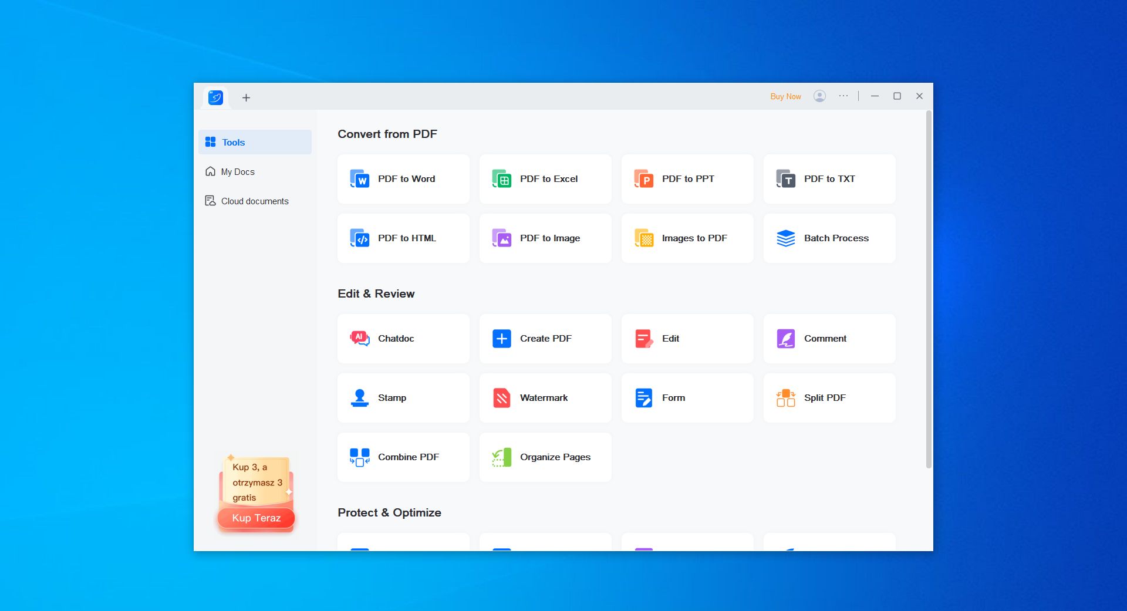Image resolution: width=1127 pixels, height=611 pixels.
Task: Select the Combine PDF tool
Action: (403, 457)
